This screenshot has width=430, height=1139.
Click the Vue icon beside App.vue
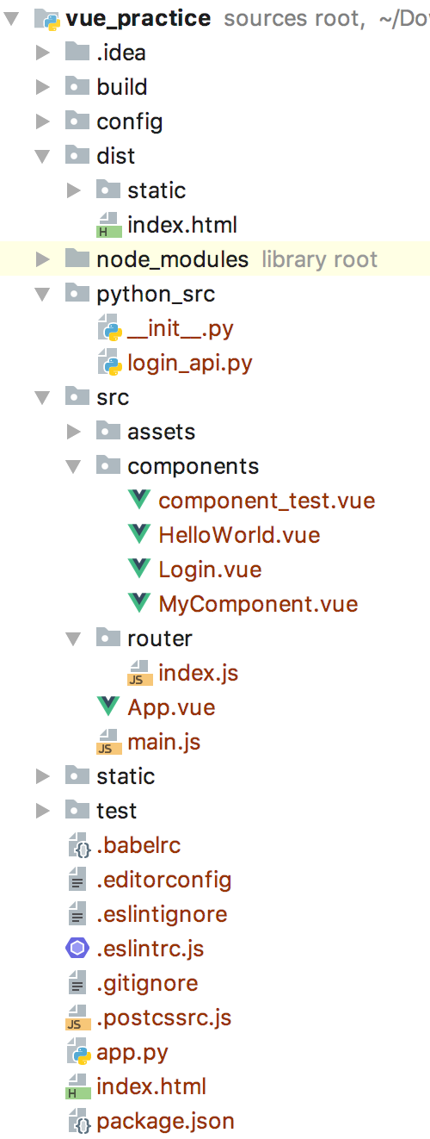click(x=108, y=707)
